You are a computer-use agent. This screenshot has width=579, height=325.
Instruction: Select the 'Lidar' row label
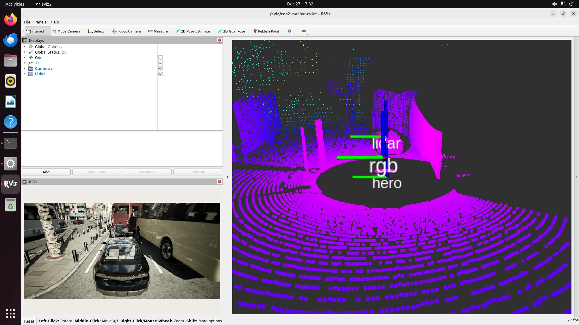click(40, 74)
